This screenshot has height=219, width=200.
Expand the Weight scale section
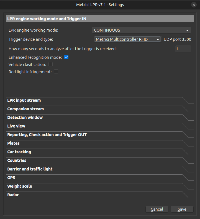click(100, 186)
